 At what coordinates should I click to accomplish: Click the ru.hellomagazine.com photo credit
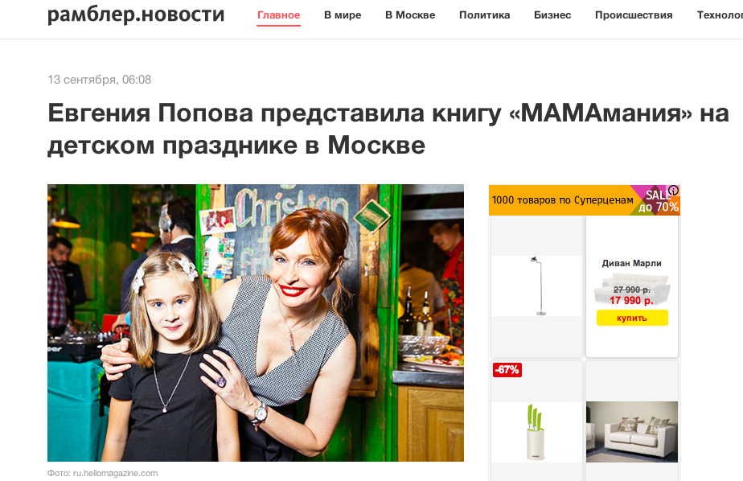coord(115,473)
